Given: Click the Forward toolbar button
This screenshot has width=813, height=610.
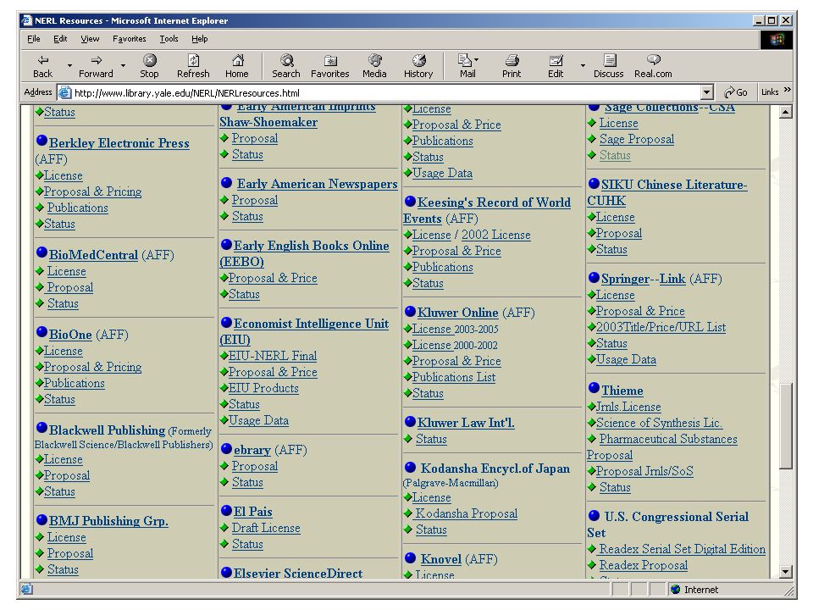Looking at the screenshot, I should 96,66.
